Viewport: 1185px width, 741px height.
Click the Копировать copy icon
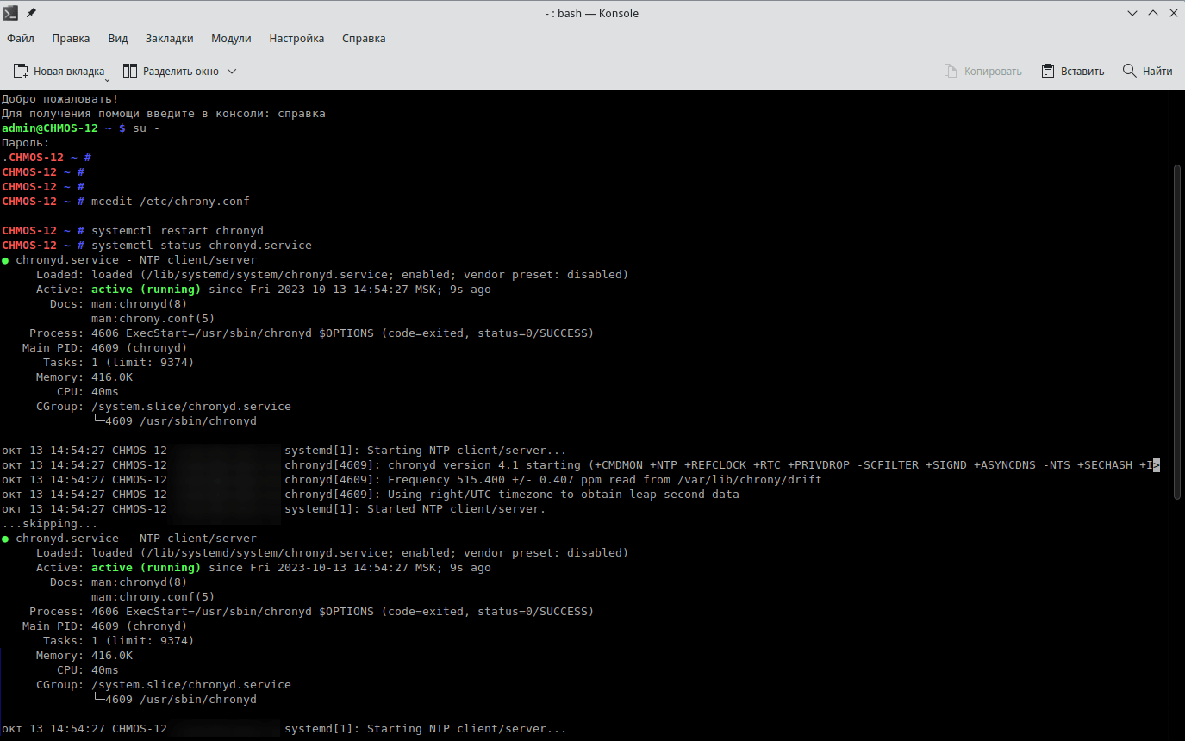pyautogui.click(x=951, y=71)
